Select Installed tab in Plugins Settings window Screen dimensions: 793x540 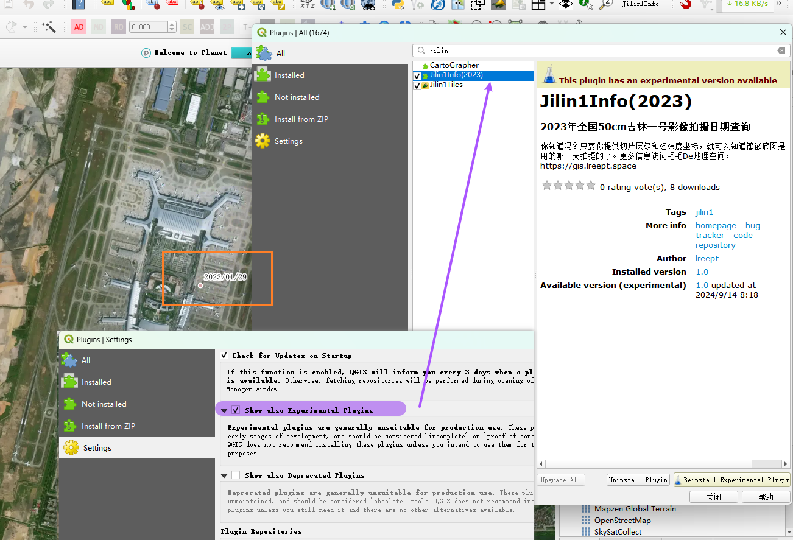click(x=137, y=382)
